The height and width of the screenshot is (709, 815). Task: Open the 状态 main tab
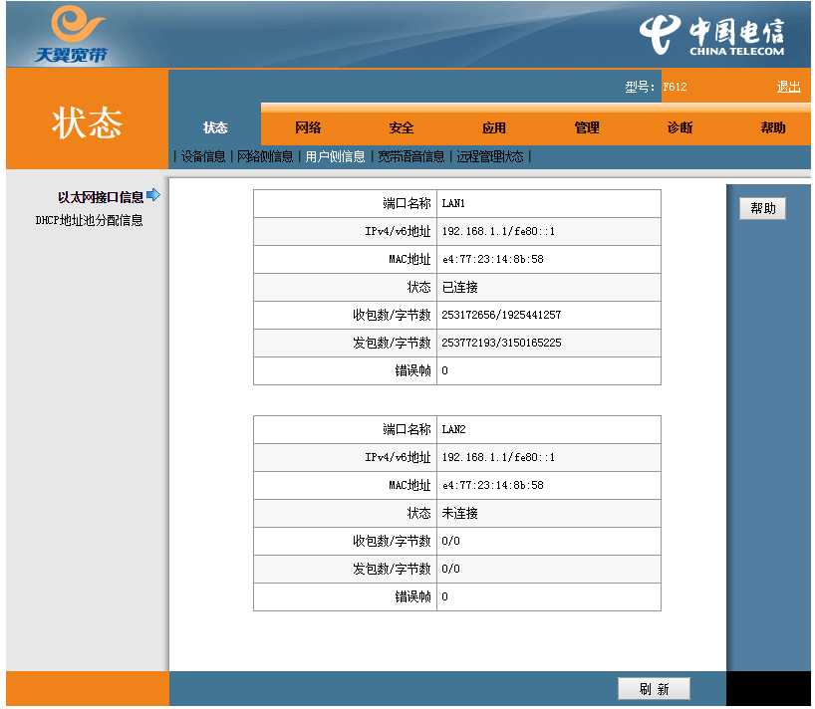215,127
